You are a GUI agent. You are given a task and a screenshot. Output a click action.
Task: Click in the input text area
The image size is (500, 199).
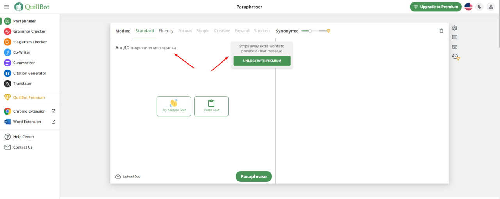pos(193,104)
